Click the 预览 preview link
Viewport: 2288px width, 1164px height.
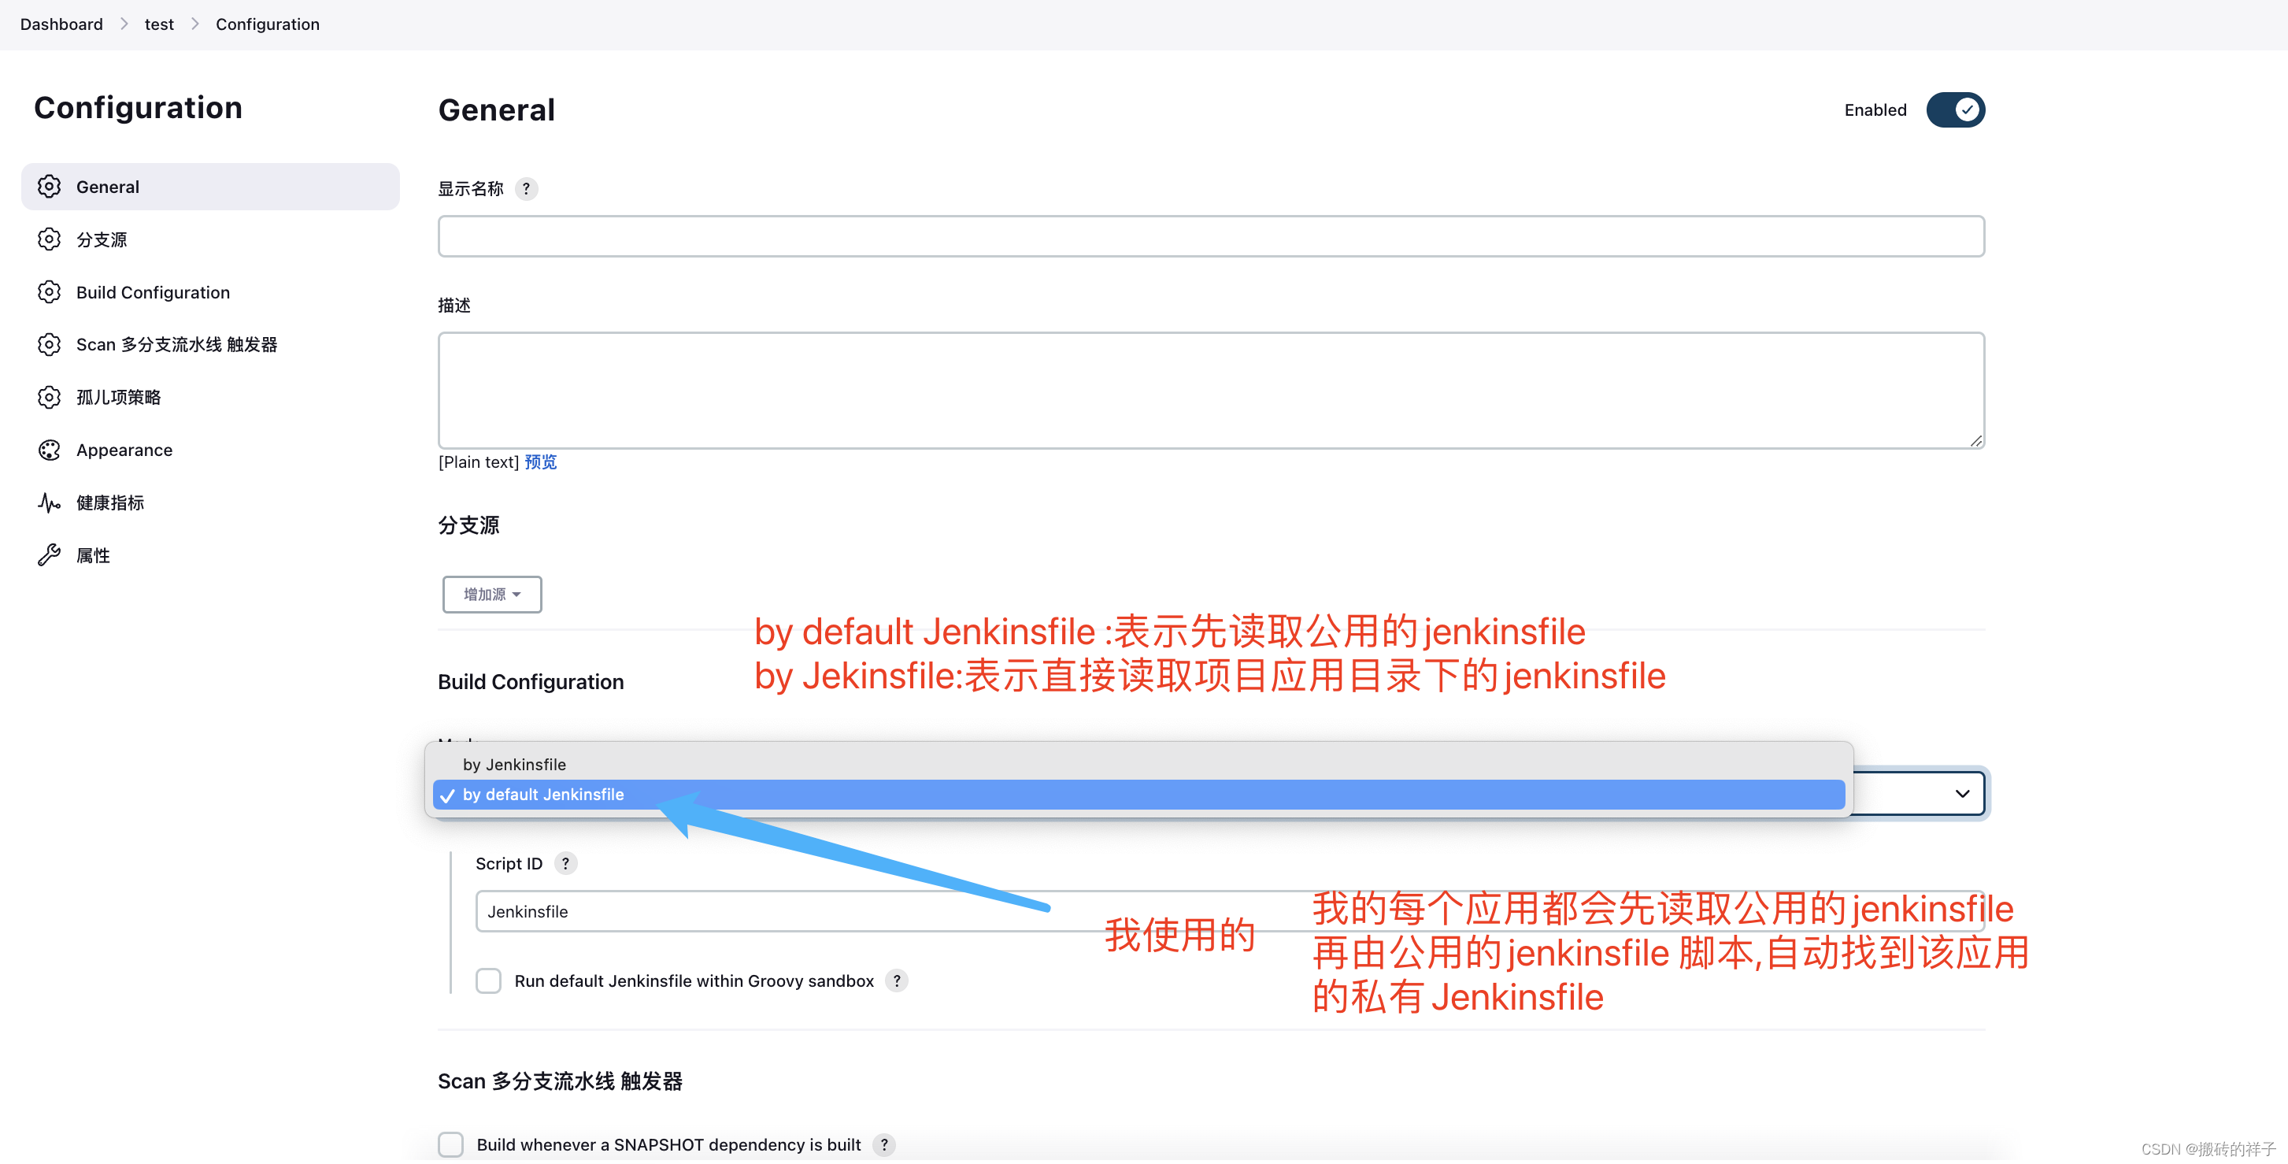(540, 462)
